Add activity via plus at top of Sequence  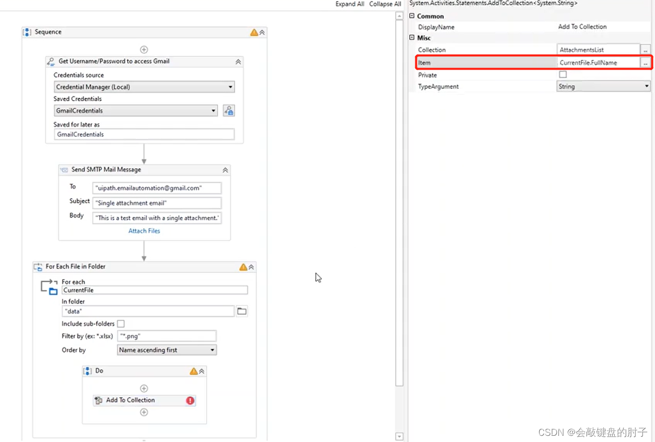tap(144, 50)
